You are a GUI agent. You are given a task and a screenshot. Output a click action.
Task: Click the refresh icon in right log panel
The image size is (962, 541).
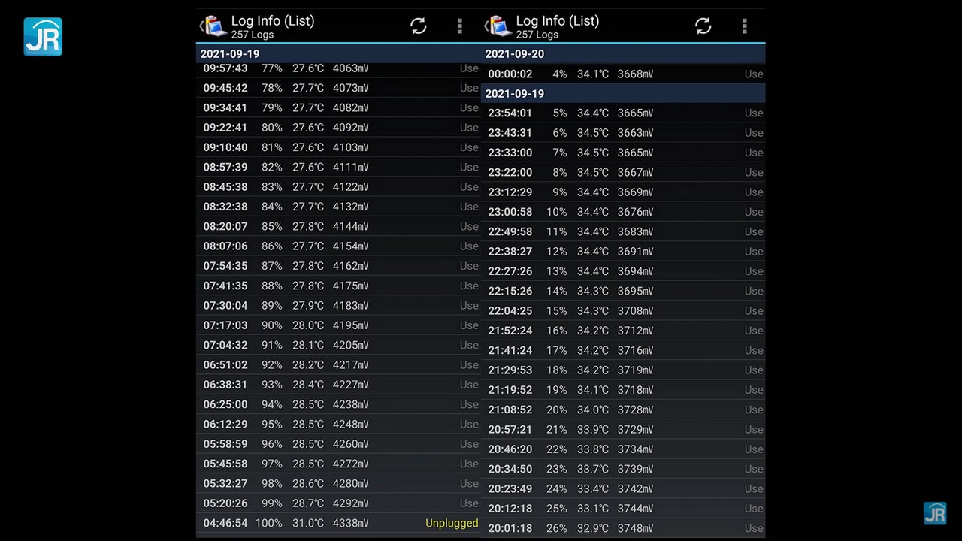click(x=703, y=26)
